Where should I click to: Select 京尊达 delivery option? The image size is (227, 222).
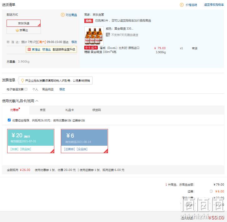click(x=24, y=30)
